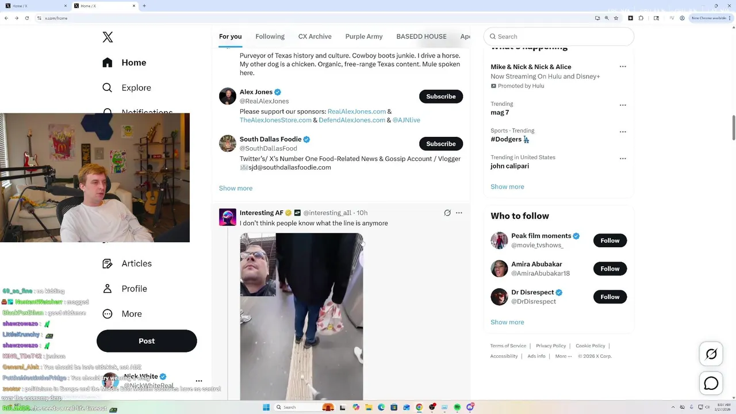Subscribe to Alex Jones
The image size is (736, 414).
point(441,97)
